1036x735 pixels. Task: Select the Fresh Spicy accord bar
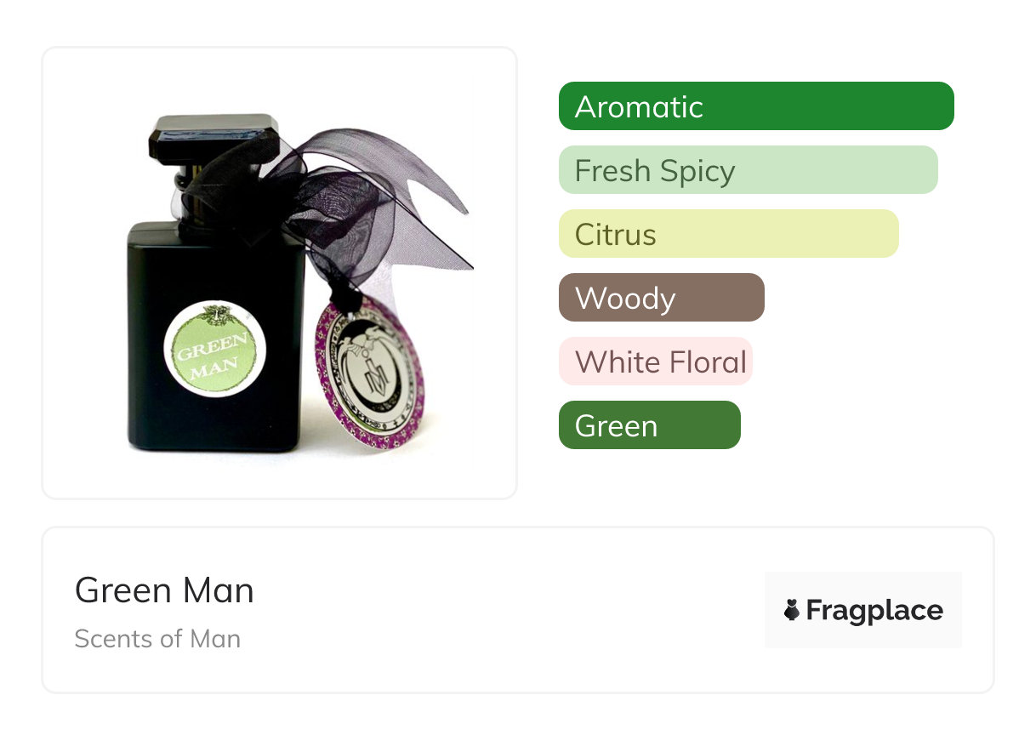coord(749,170)
